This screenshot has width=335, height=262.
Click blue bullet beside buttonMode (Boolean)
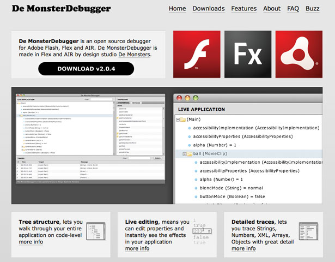196,196
